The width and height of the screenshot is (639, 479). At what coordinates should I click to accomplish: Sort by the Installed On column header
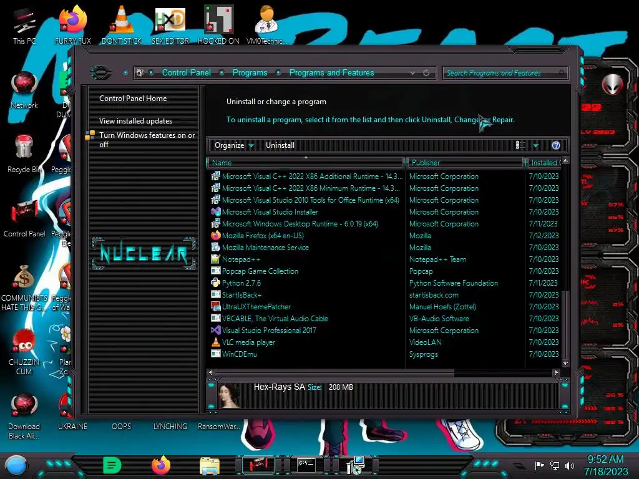(544, 163)
